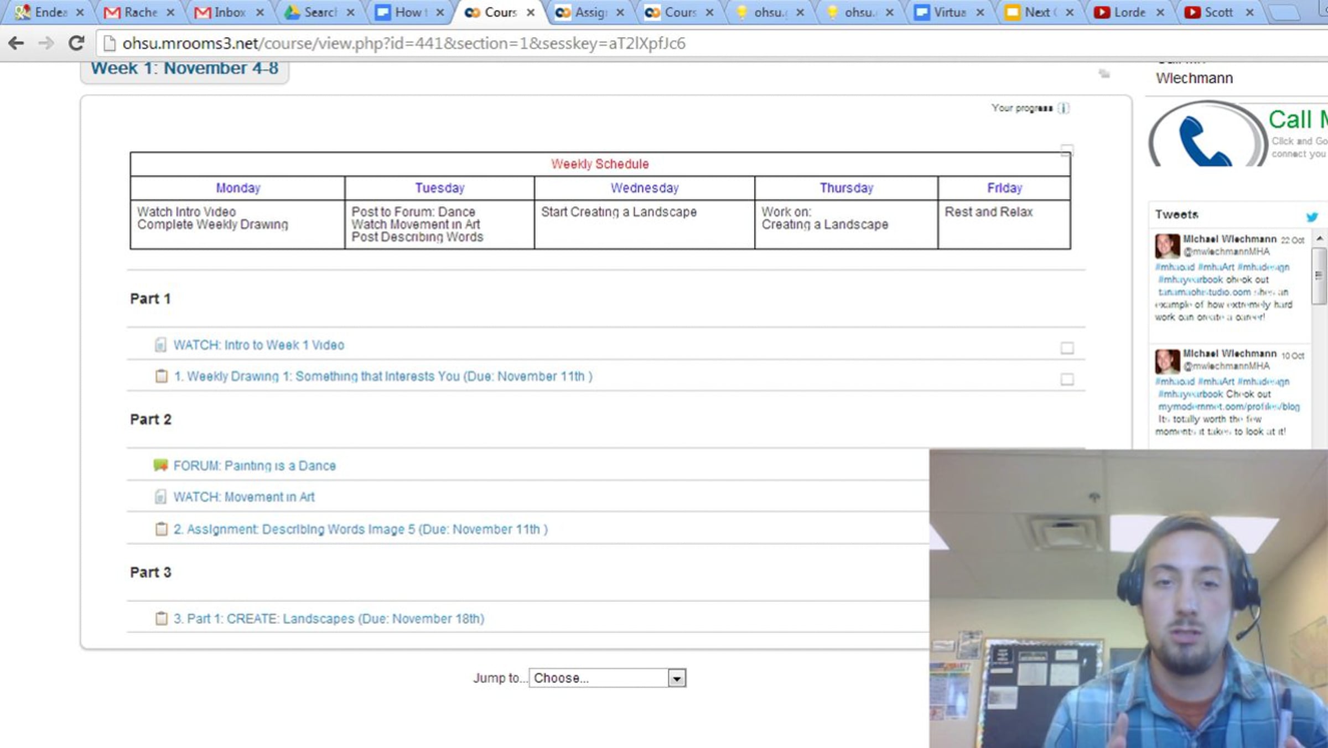Click the Twitter bird icon in Tweets

click(x=1312, y=217)
